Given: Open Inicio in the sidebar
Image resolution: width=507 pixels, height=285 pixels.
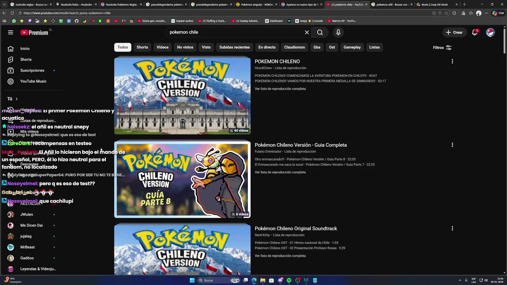Looking at the screenshot, I should 25,48.
